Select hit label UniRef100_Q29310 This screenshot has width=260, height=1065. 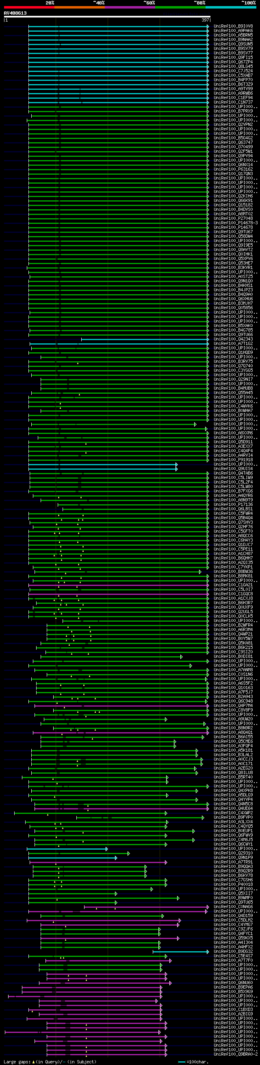pos(233,853)
